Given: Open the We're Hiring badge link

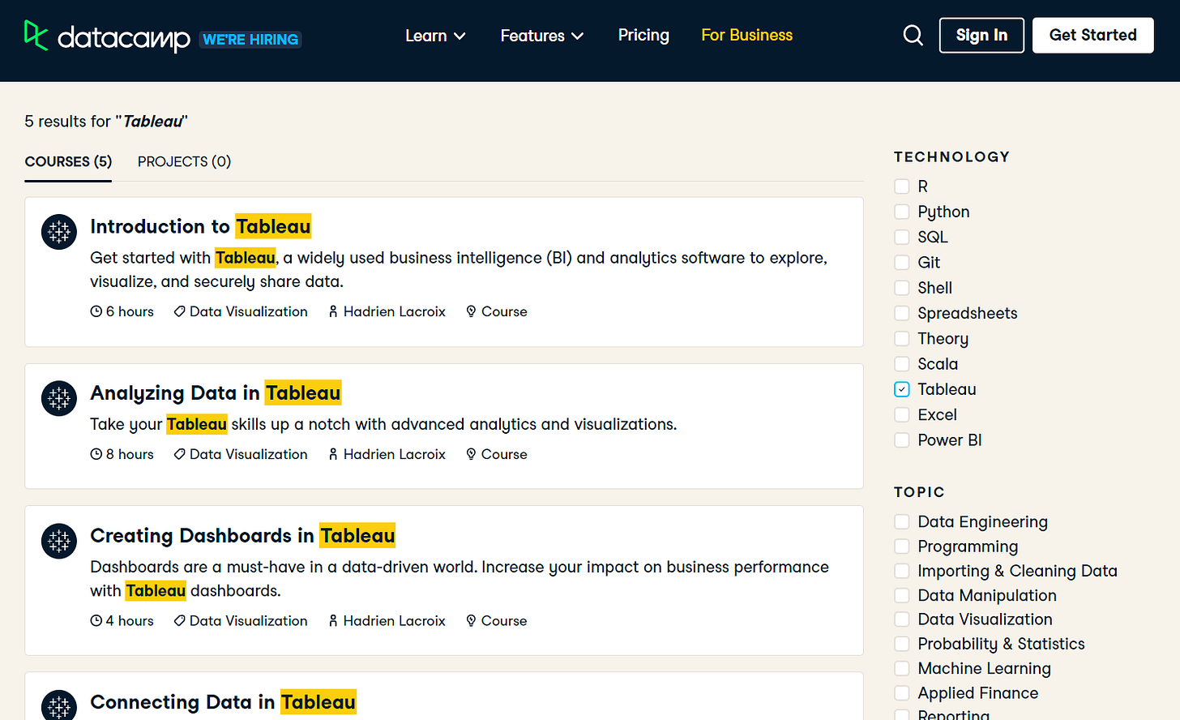Looking at the screenshot, I should (250, 39).
